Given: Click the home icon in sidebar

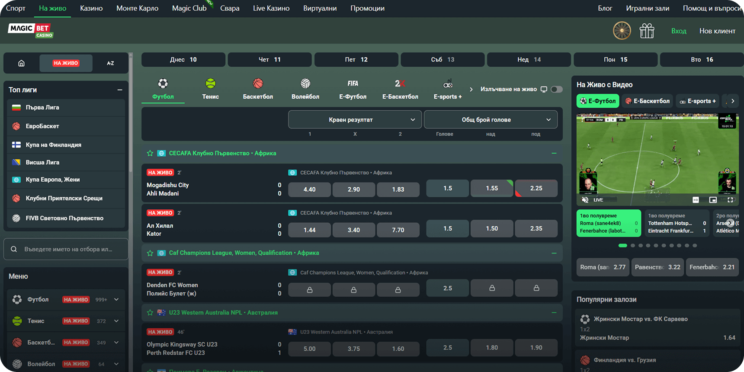Looking at the screenshot, I should 21,63.
